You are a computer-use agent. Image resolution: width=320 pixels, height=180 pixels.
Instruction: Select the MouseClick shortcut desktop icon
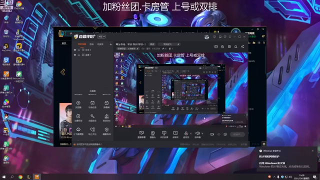point(19,76)
